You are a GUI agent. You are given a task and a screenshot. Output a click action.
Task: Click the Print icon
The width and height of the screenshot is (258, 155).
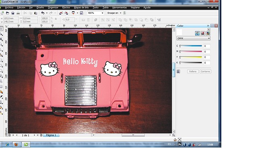[x=18, y=13]
